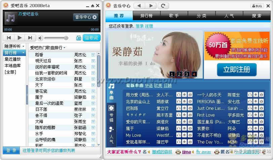Open the 爱吧热门歌曲排行 list dropdown
The width and height of the screenshot is (273, 160).
click(65, 47)
